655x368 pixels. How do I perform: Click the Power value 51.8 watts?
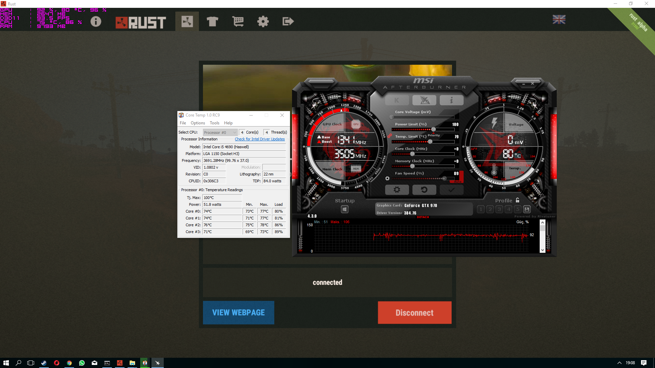click(x=222, y=204)
